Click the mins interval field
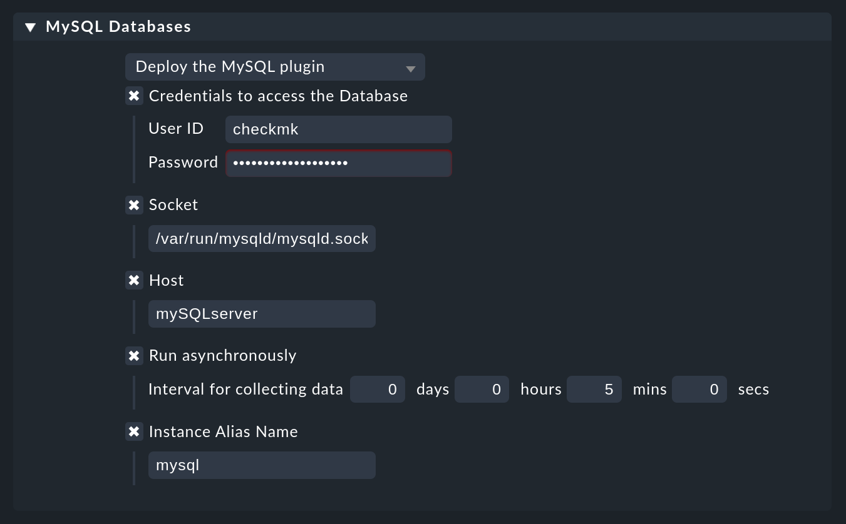The width and height of the screenshot is (846, 524). point(594,390)
